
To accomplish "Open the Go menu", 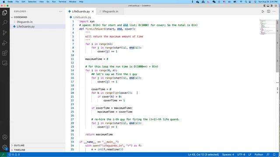I will pos(48,2).
